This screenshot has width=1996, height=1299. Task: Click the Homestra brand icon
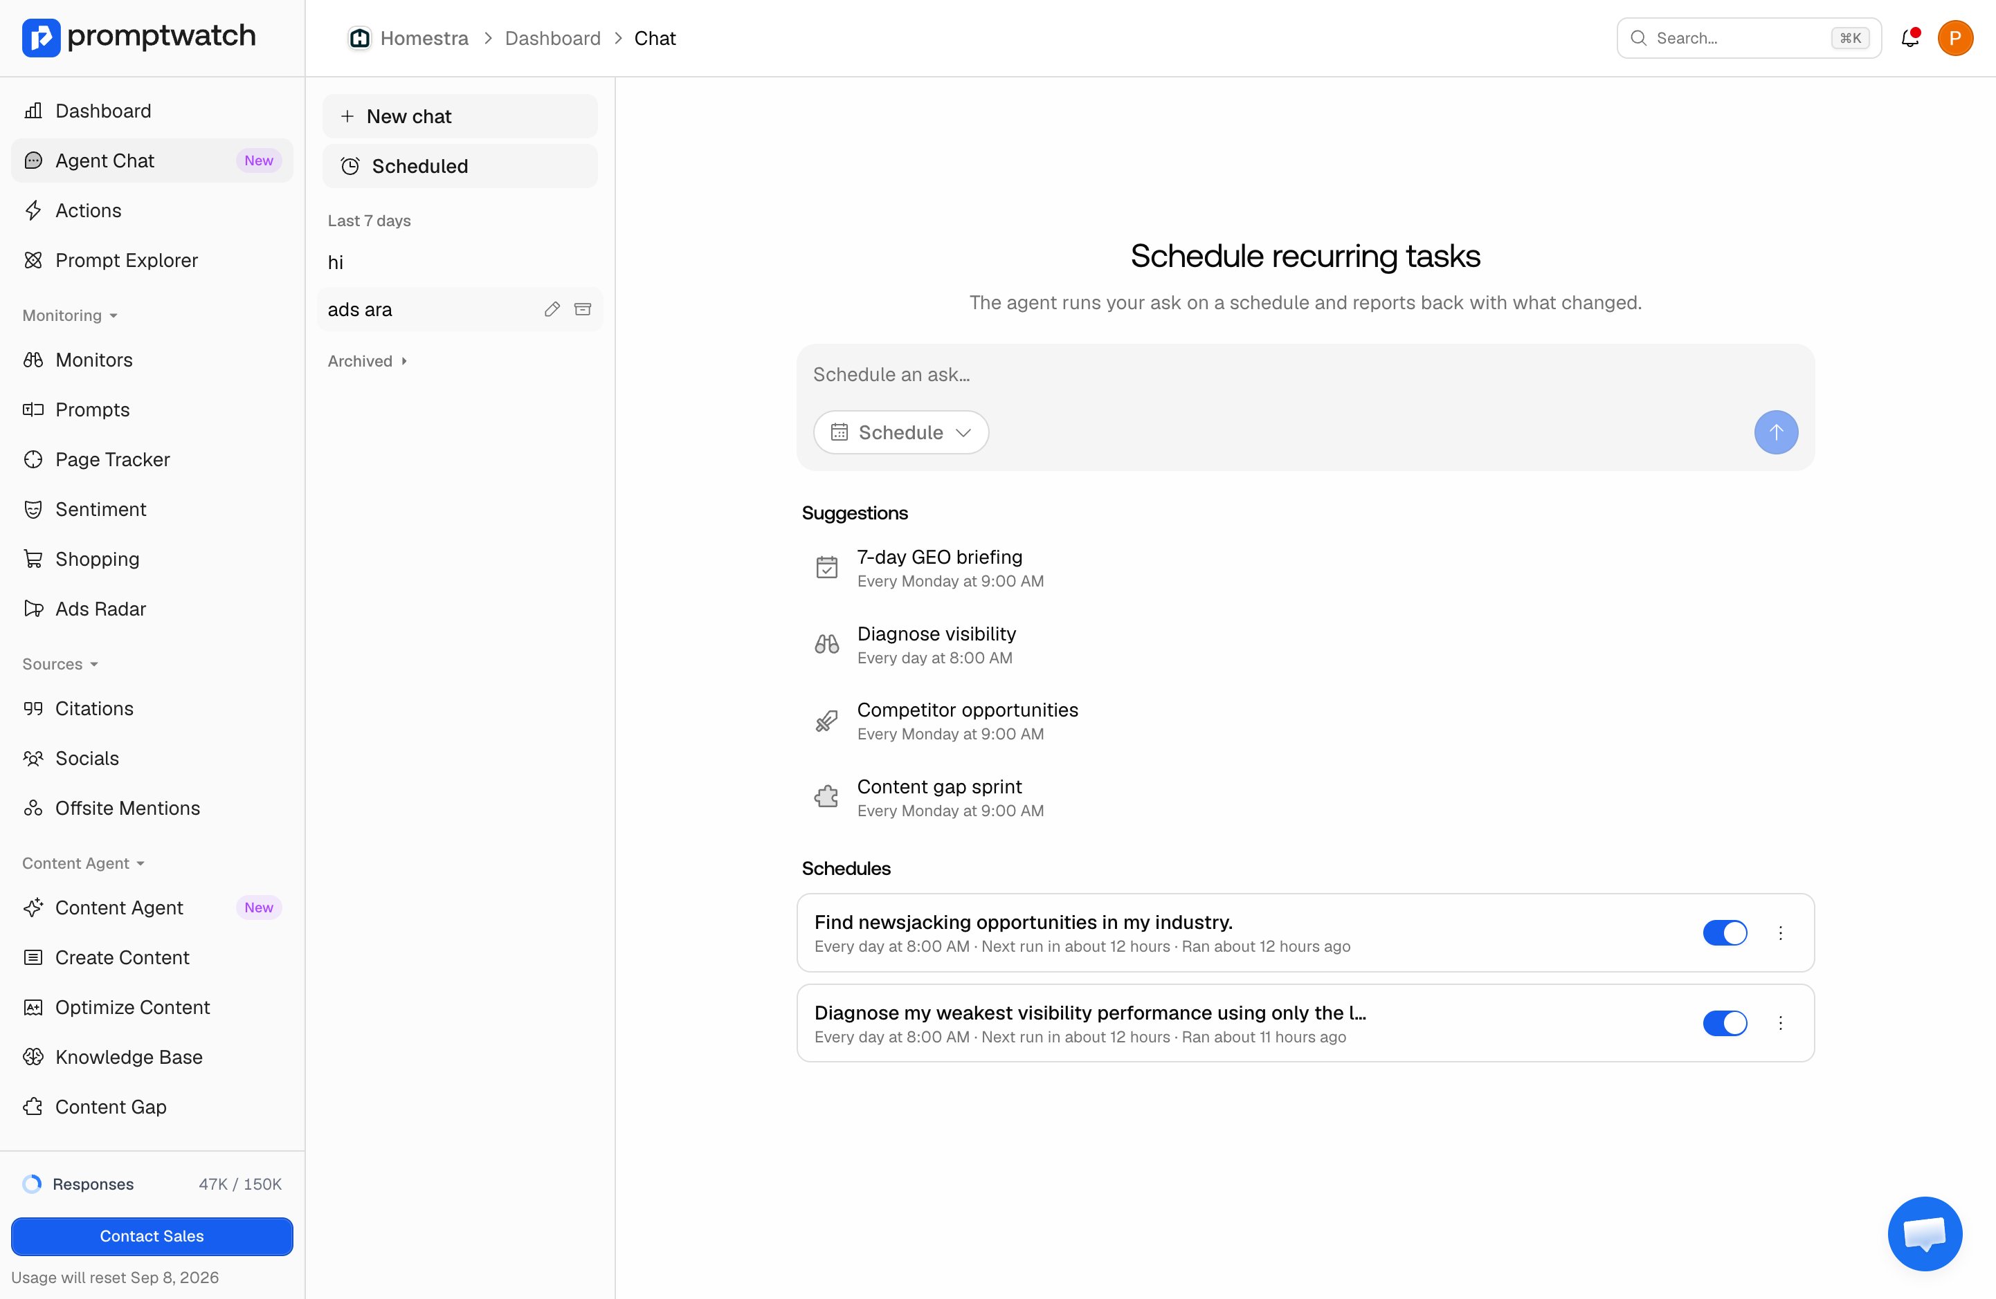click(x=360, y=38)
